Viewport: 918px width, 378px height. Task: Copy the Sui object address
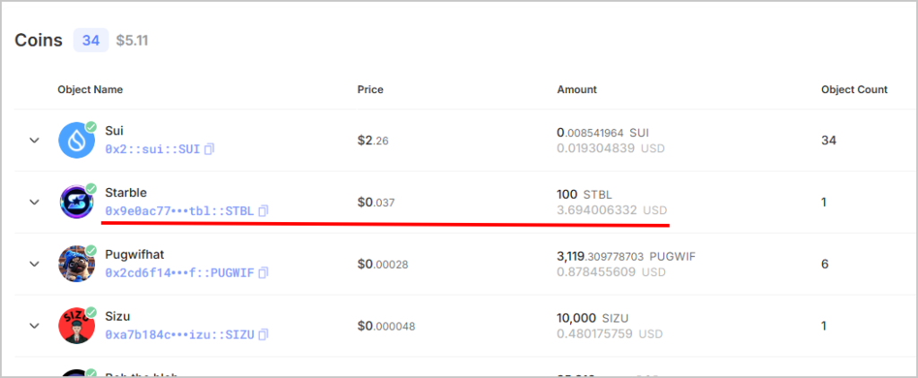(x=209, y=150)
